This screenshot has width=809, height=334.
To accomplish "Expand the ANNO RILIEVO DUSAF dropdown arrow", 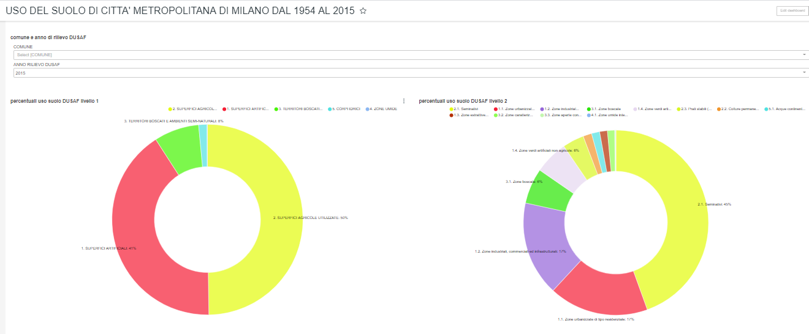I will click(x=803, y=73).
